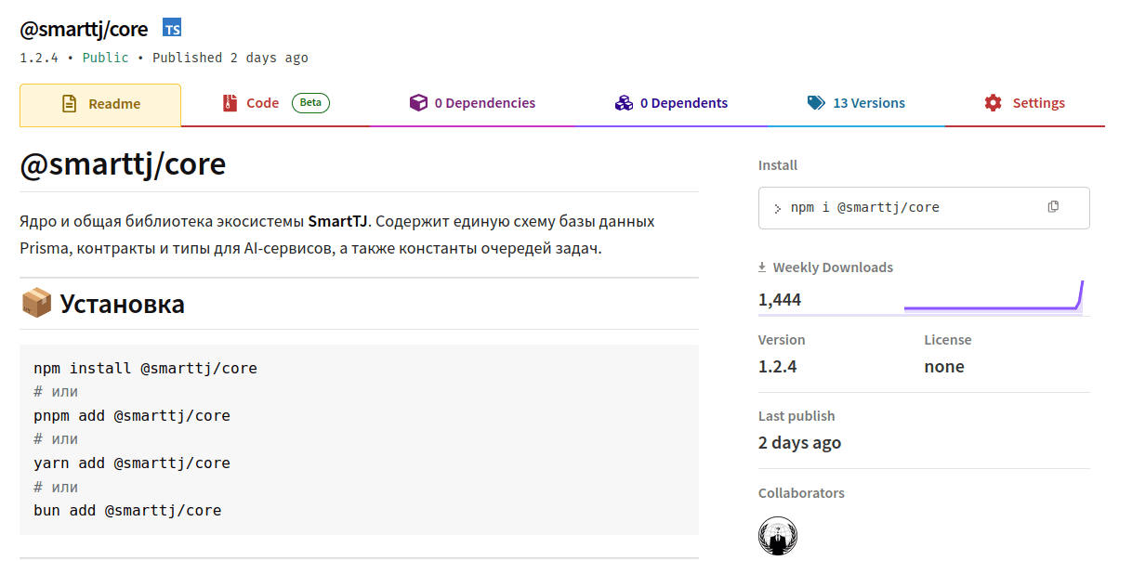Open the Settings tab
This screenshot has width=1132, height=561.
coord(1025,103)
